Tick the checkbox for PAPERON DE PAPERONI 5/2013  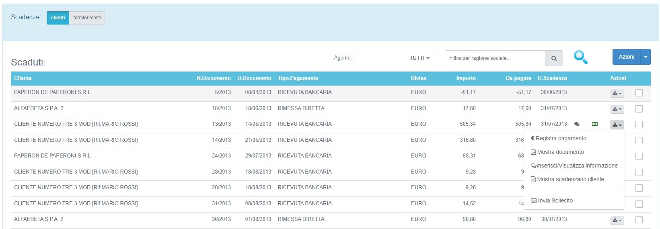639,93
